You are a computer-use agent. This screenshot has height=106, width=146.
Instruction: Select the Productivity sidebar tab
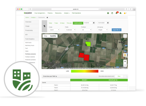coord(31,30)
